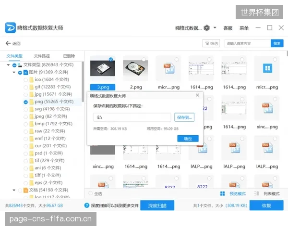Select the 3.png file name label
This screenshot has width=288, height=231.
[x=103, y=87]
